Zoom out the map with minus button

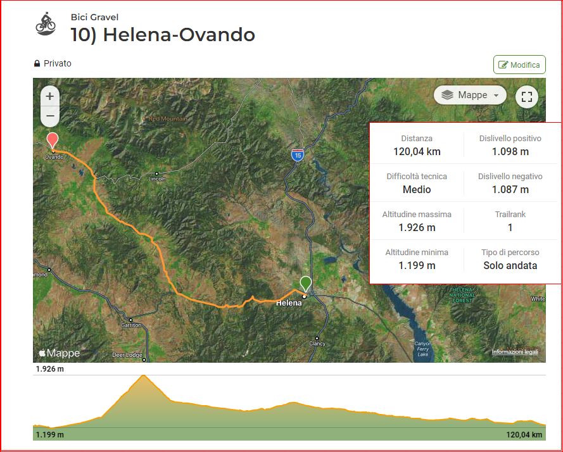click(50, 116)
